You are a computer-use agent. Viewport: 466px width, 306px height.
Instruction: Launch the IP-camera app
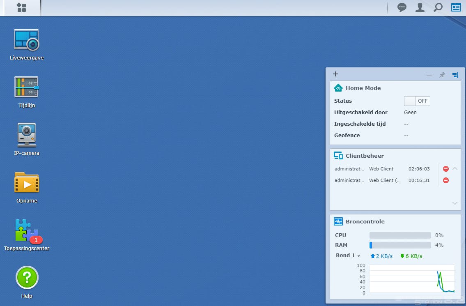tap(26, 135)
